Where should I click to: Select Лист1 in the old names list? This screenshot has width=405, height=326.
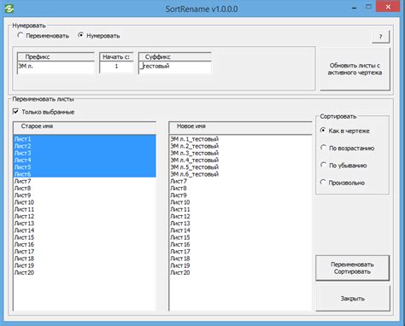(85, 139)
